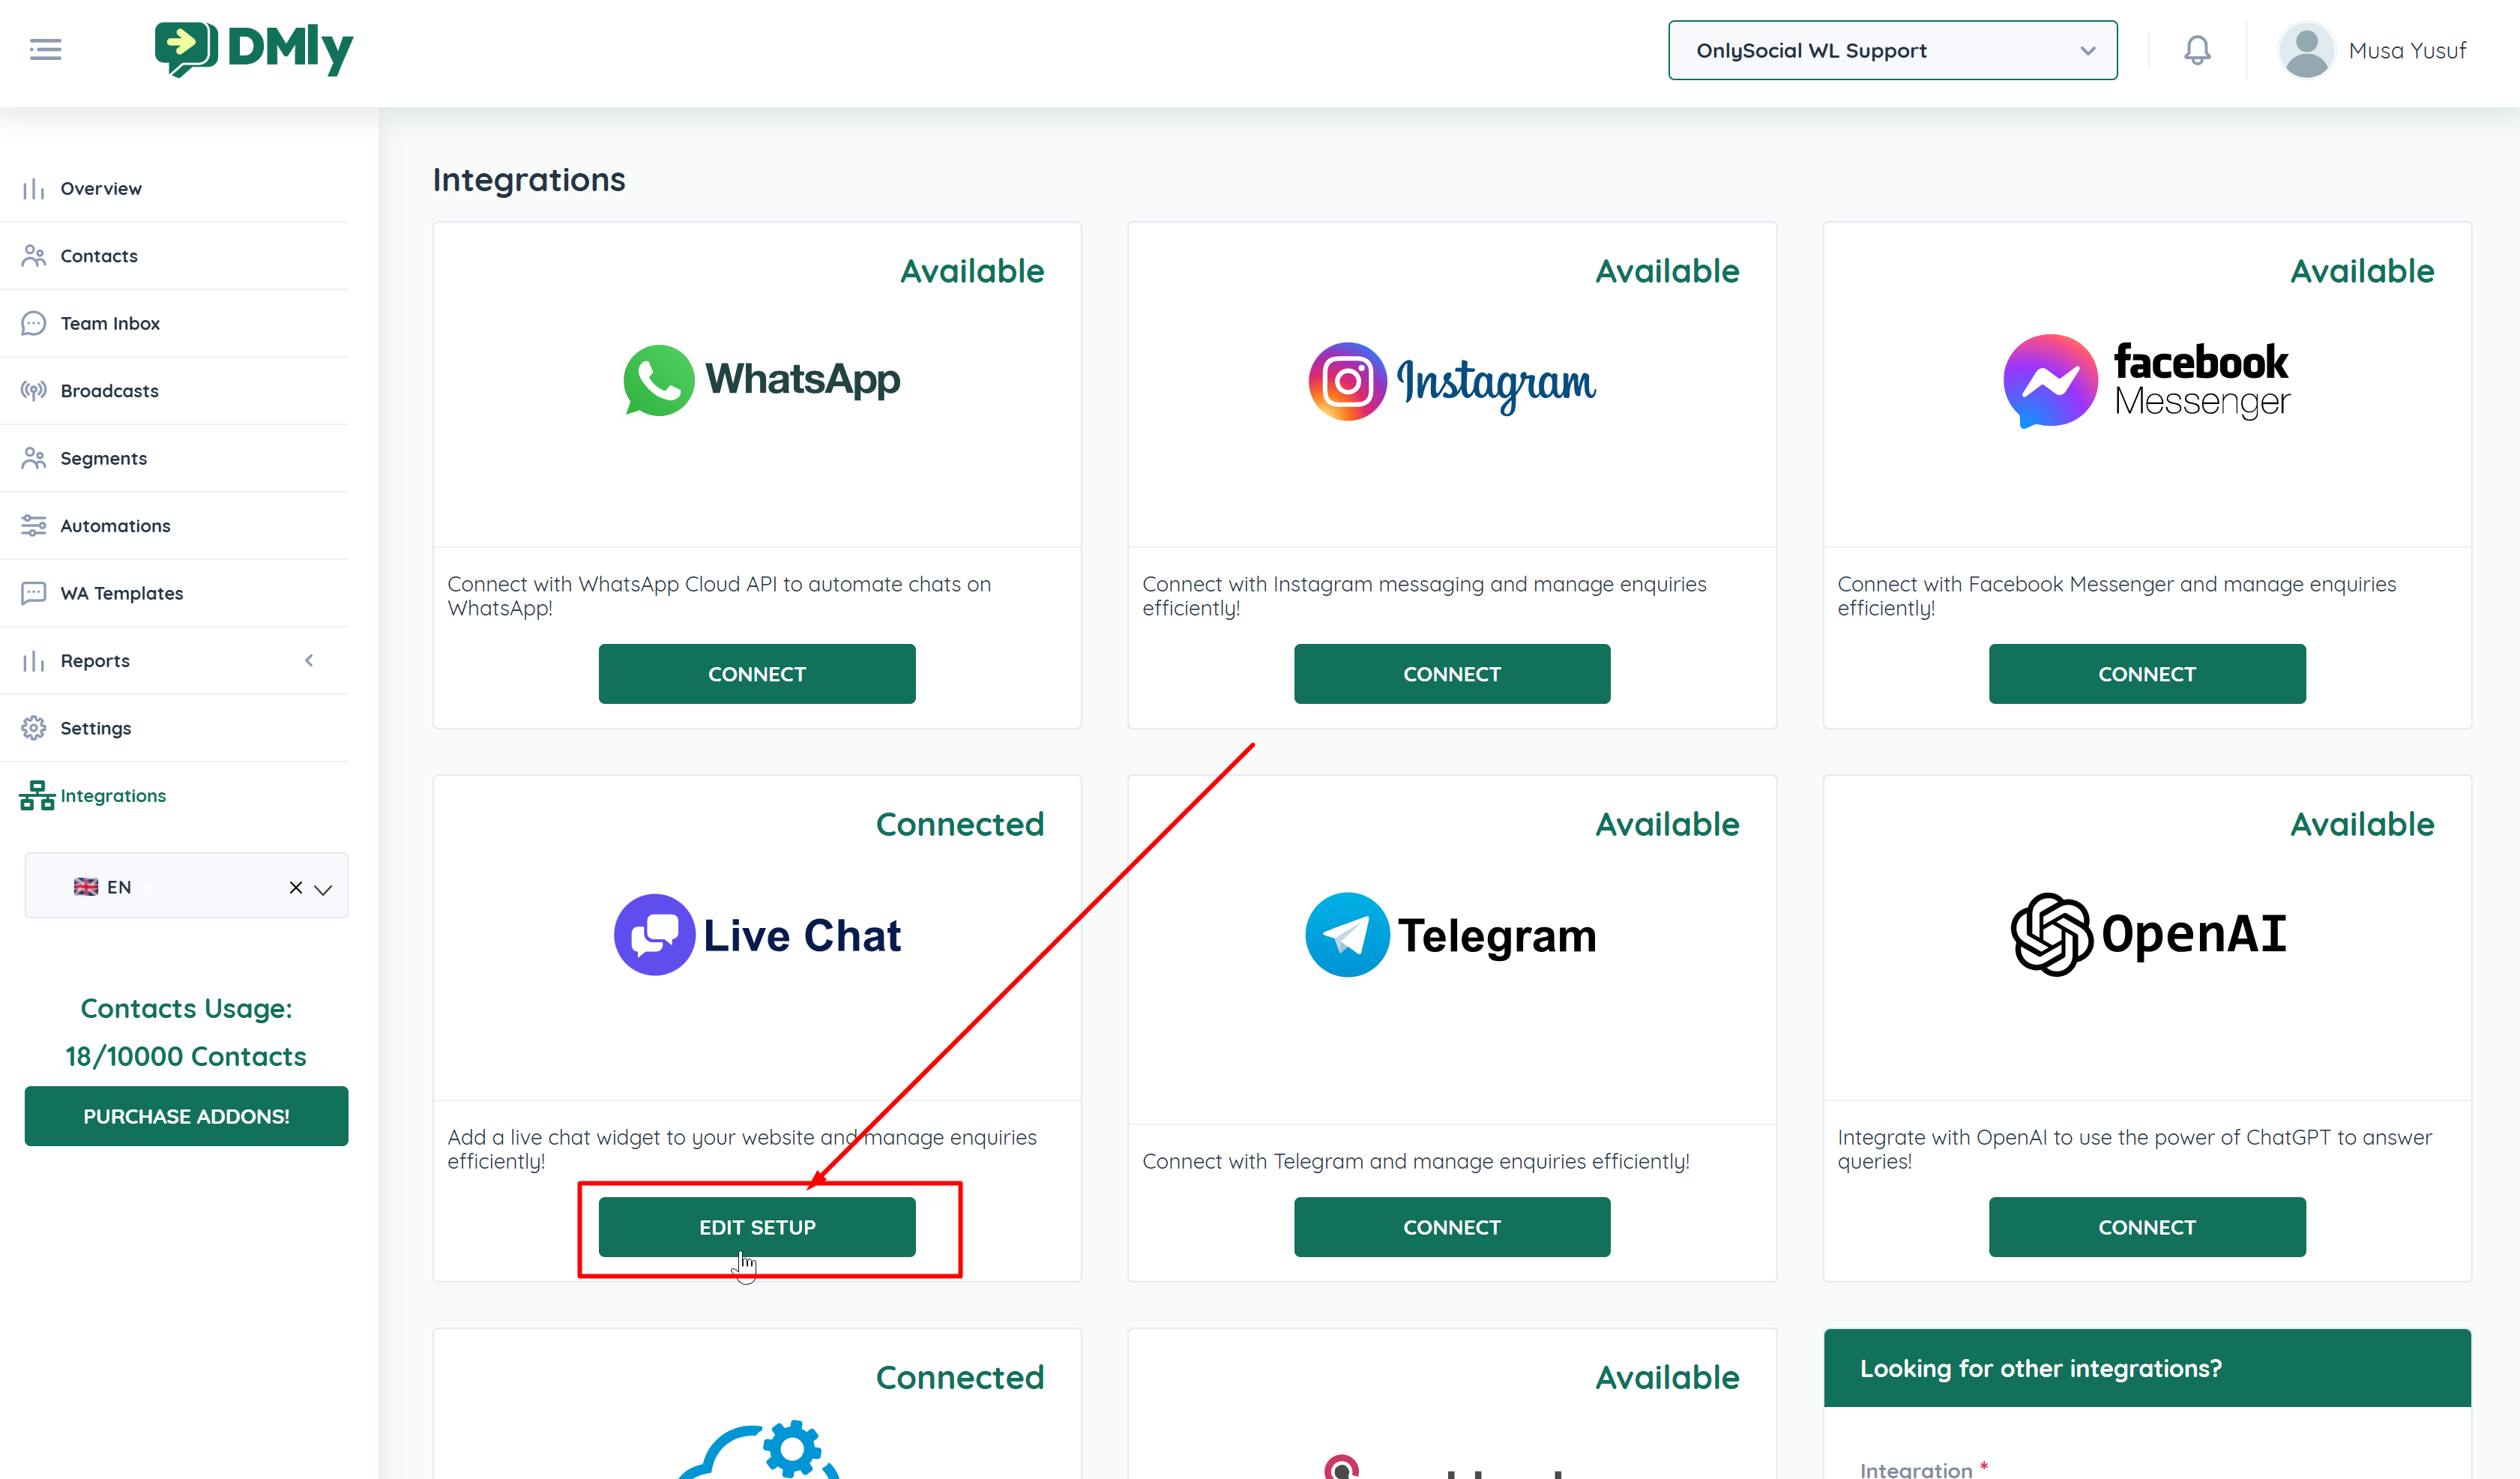Click the notification bell icon
Screen dimensions: 2520x1479
2196,50
